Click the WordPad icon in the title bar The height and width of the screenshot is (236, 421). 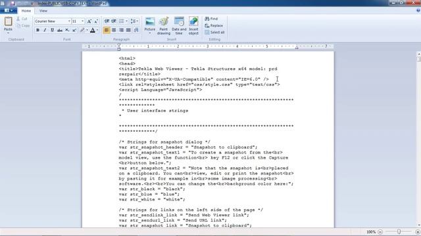(x=3, y=3)
